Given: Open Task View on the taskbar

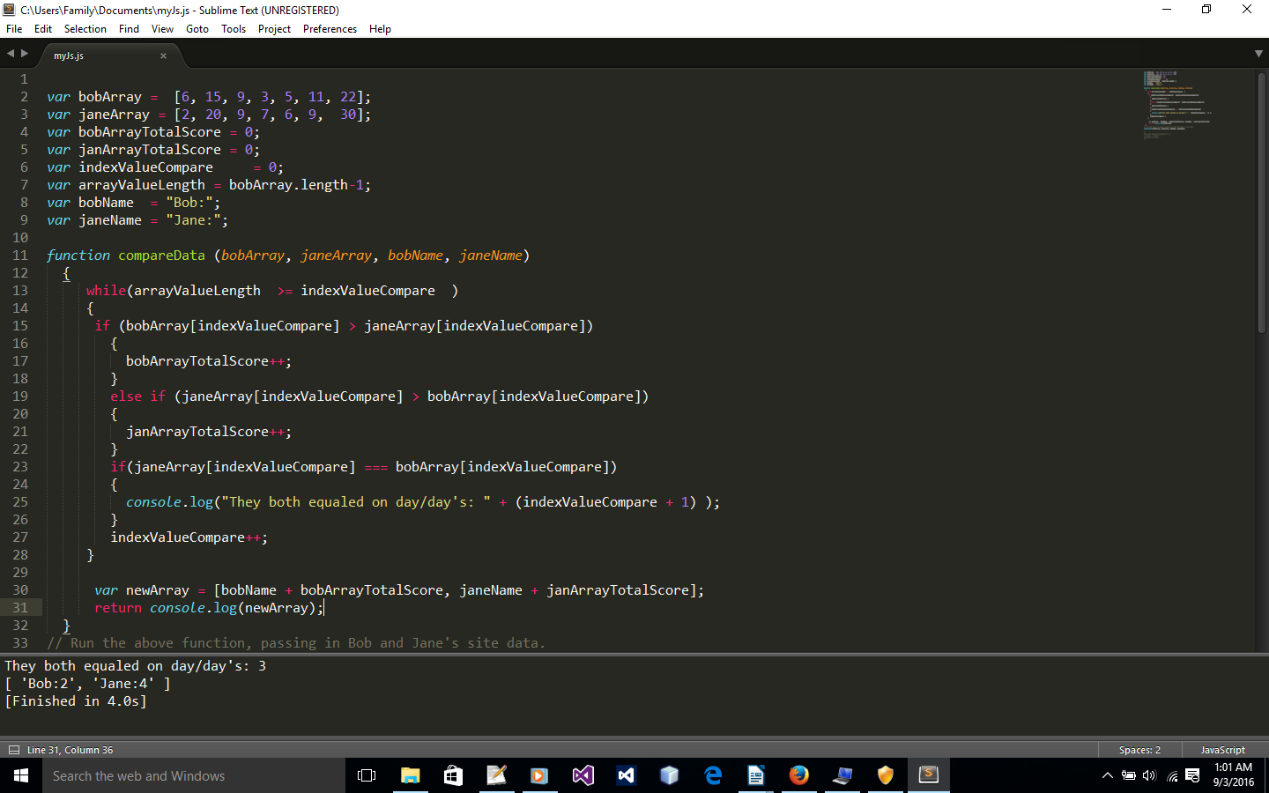Looking at the screenshot, I should click(367, 775).
